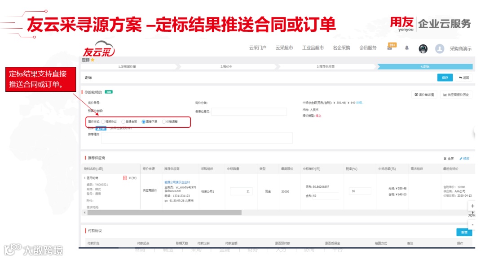485x259 pixels.
Task: Click the 物资公司1 cell
Action: tap(207, 191)
